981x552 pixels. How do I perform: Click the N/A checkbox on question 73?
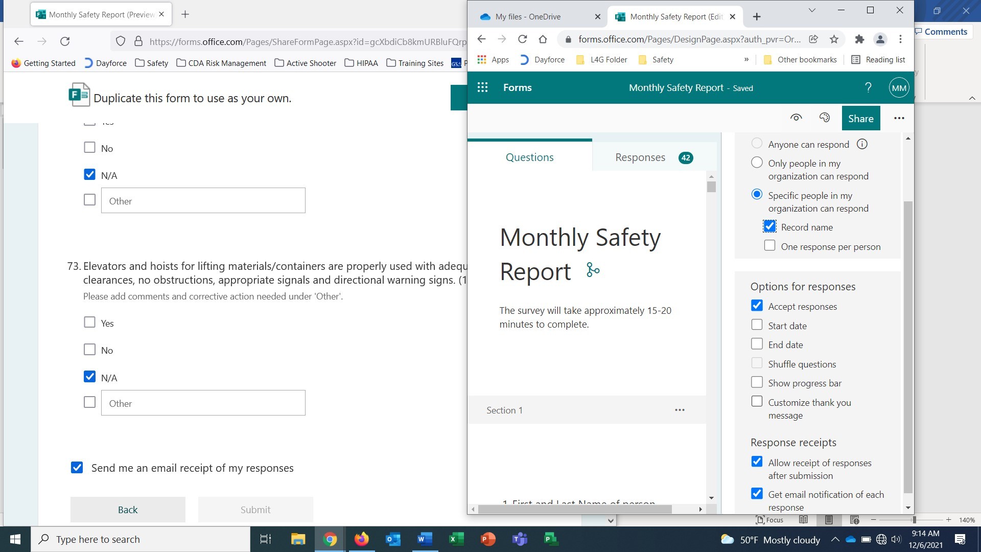pos(89,376)
